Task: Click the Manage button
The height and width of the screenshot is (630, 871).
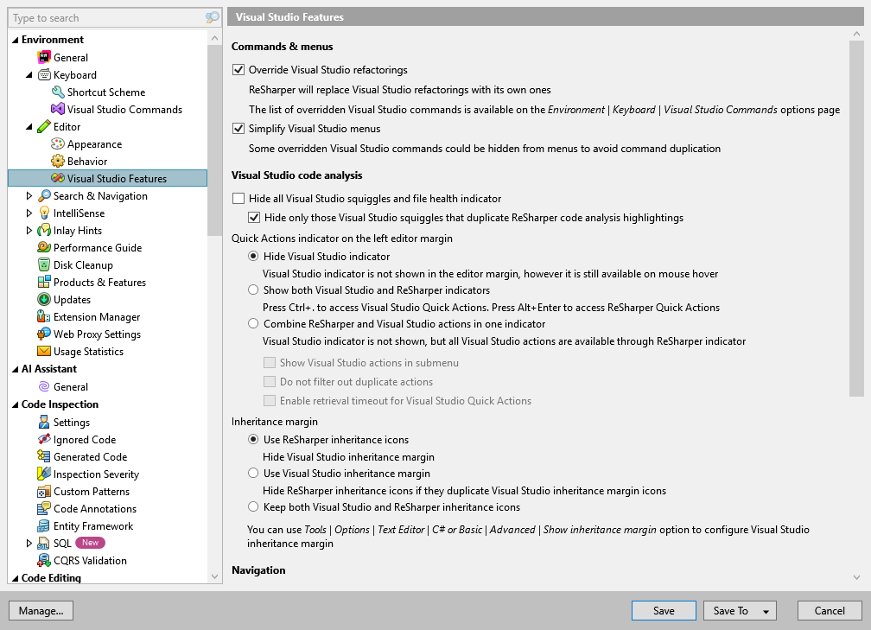Action: click(41, 610)
